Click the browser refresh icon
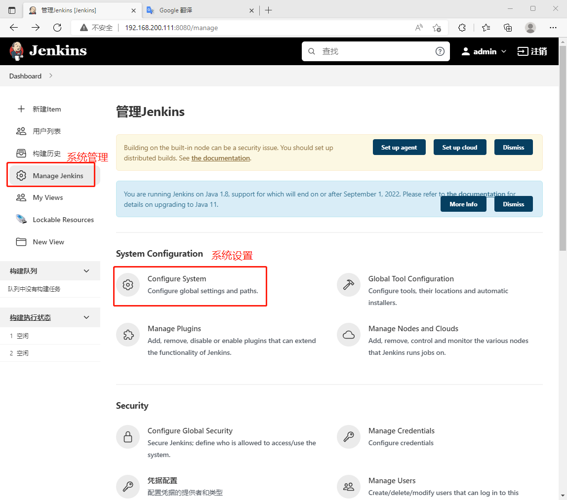 pos(57,28)
